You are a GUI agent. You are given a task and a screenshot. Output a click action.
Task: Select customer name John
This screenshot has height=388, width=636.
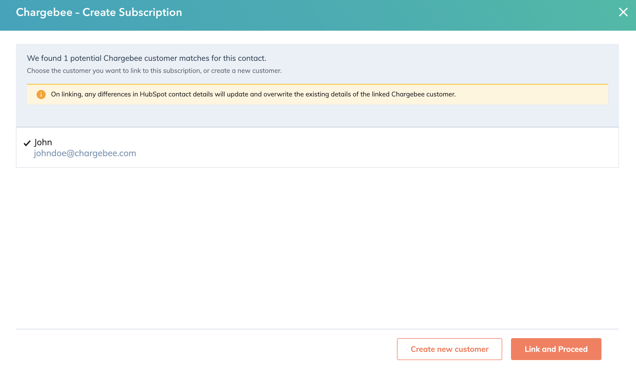[43, 142]
